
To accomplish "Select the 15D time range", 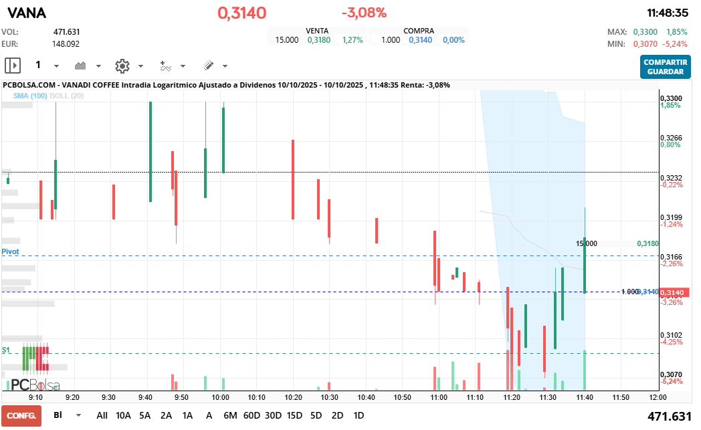I will pos(294,415).
